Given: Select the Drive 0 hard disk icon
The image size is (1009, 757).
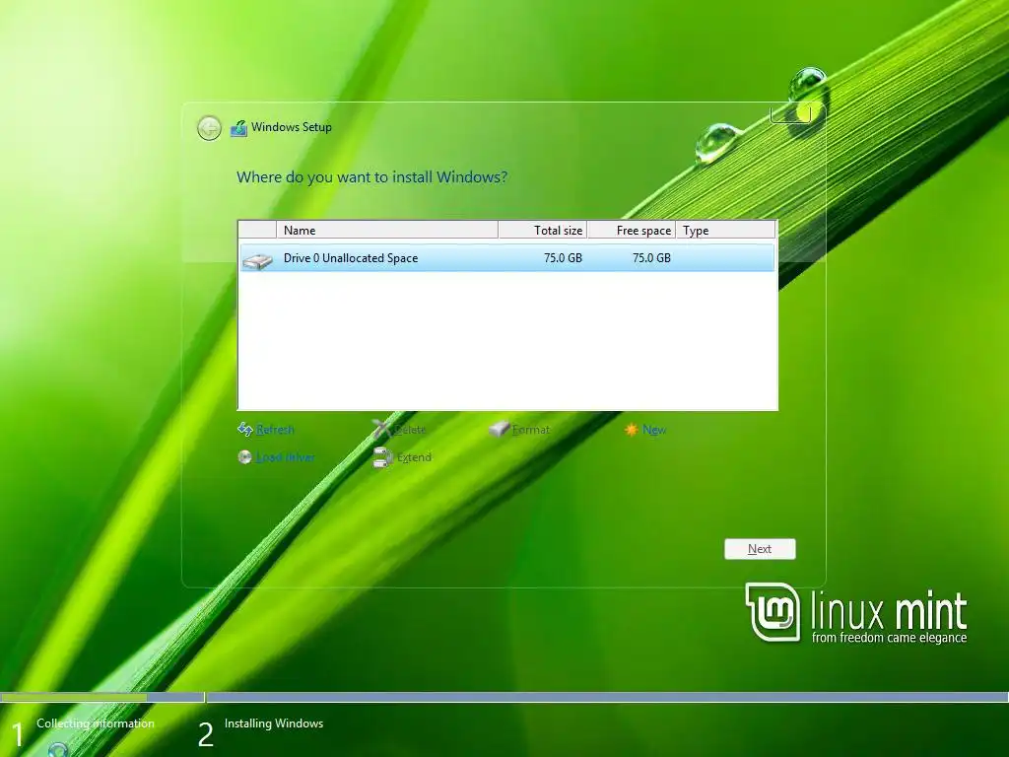Looking at the screenshot, I should (257, 259).
